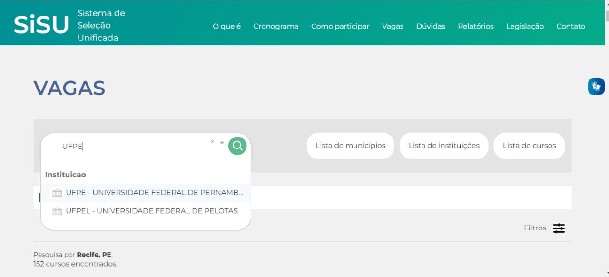Click the page vertical scrollbar
609x277 pixels.
(607, 138)
